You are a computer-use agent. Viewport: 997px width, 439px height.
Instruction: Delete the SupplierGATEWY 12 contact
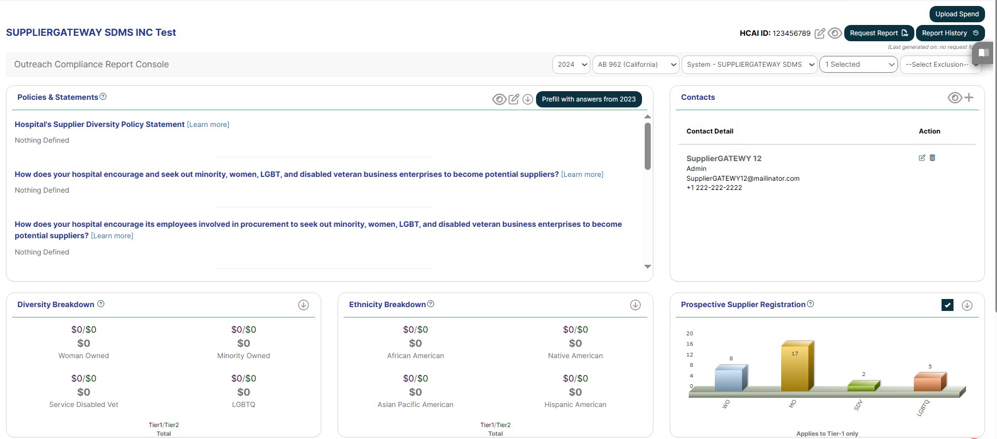click(932, 158)
